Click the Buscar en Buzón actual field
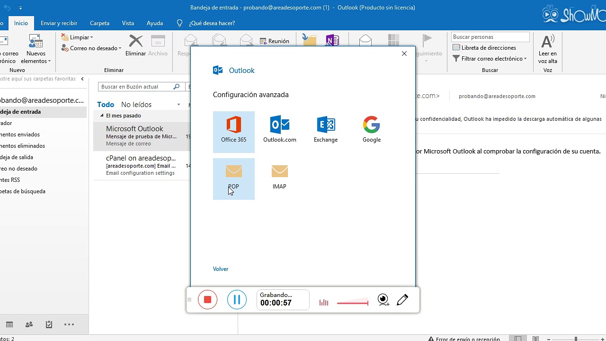 (136, 87)
